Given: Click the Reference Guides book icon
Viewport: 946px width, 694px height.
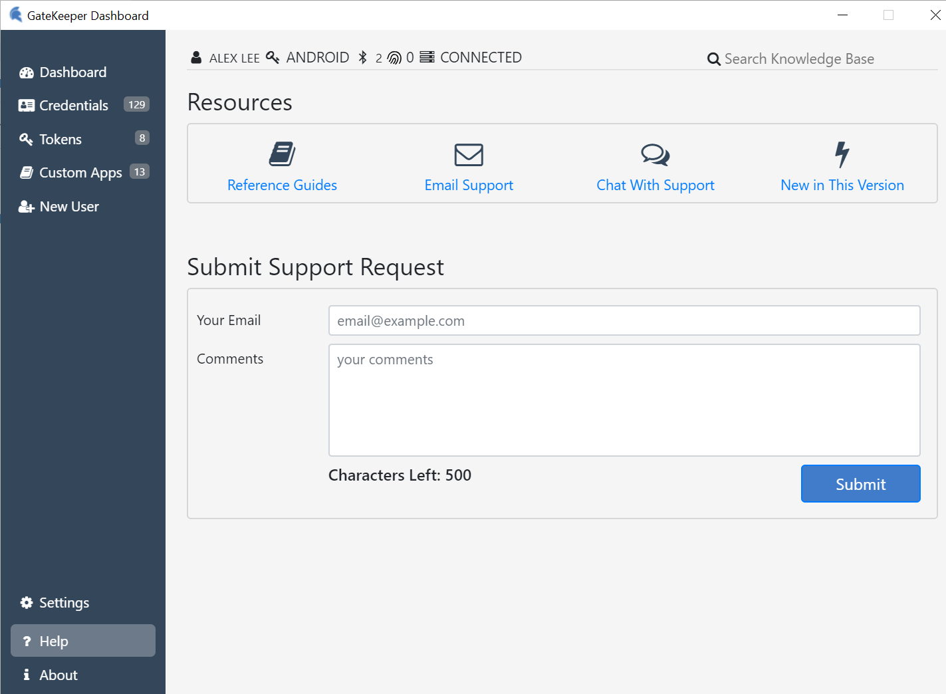Looking at the screenshot, I should coord(282,154).
